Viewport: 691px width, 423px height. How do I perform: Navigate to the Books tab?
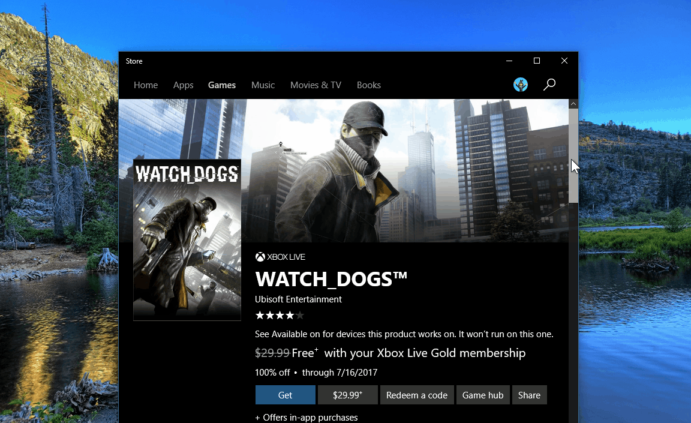(x=369, y=85)
